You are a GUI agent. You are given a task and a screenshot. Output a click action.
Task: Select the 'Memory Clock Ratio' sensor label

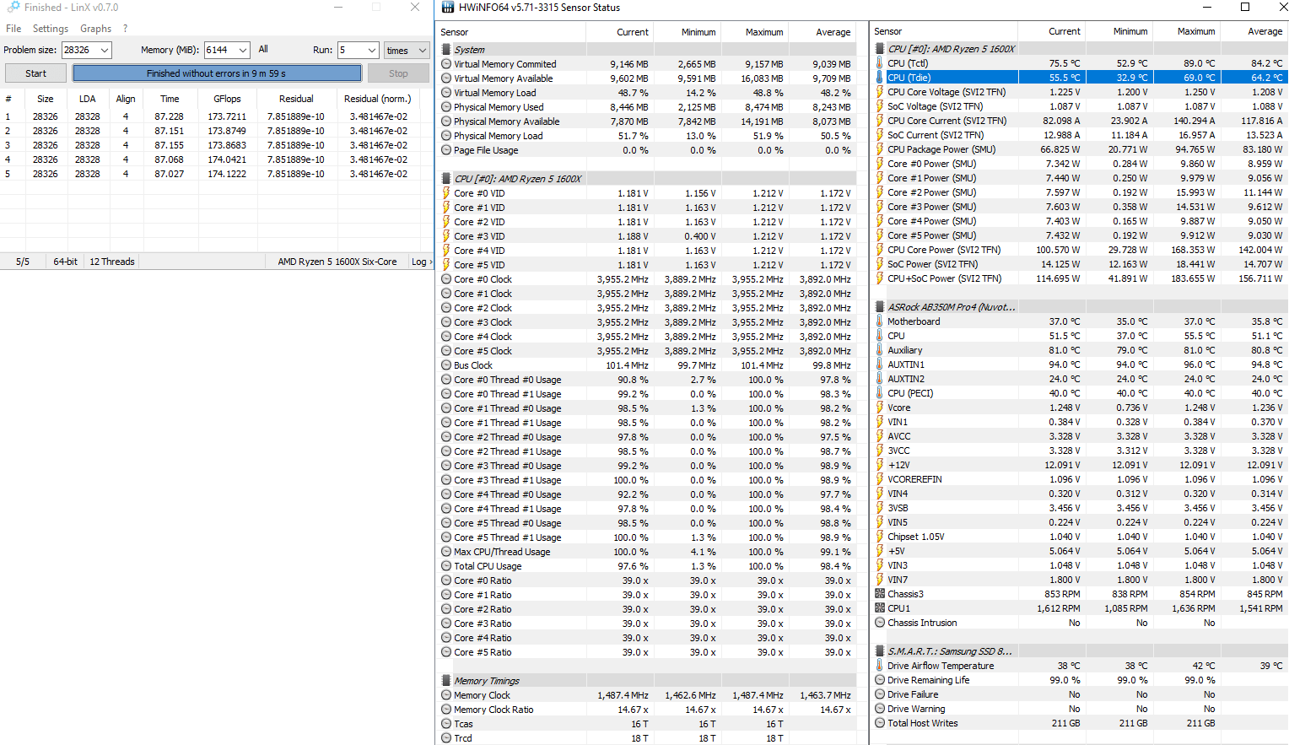pyautogui.click(x=493, y=710)
